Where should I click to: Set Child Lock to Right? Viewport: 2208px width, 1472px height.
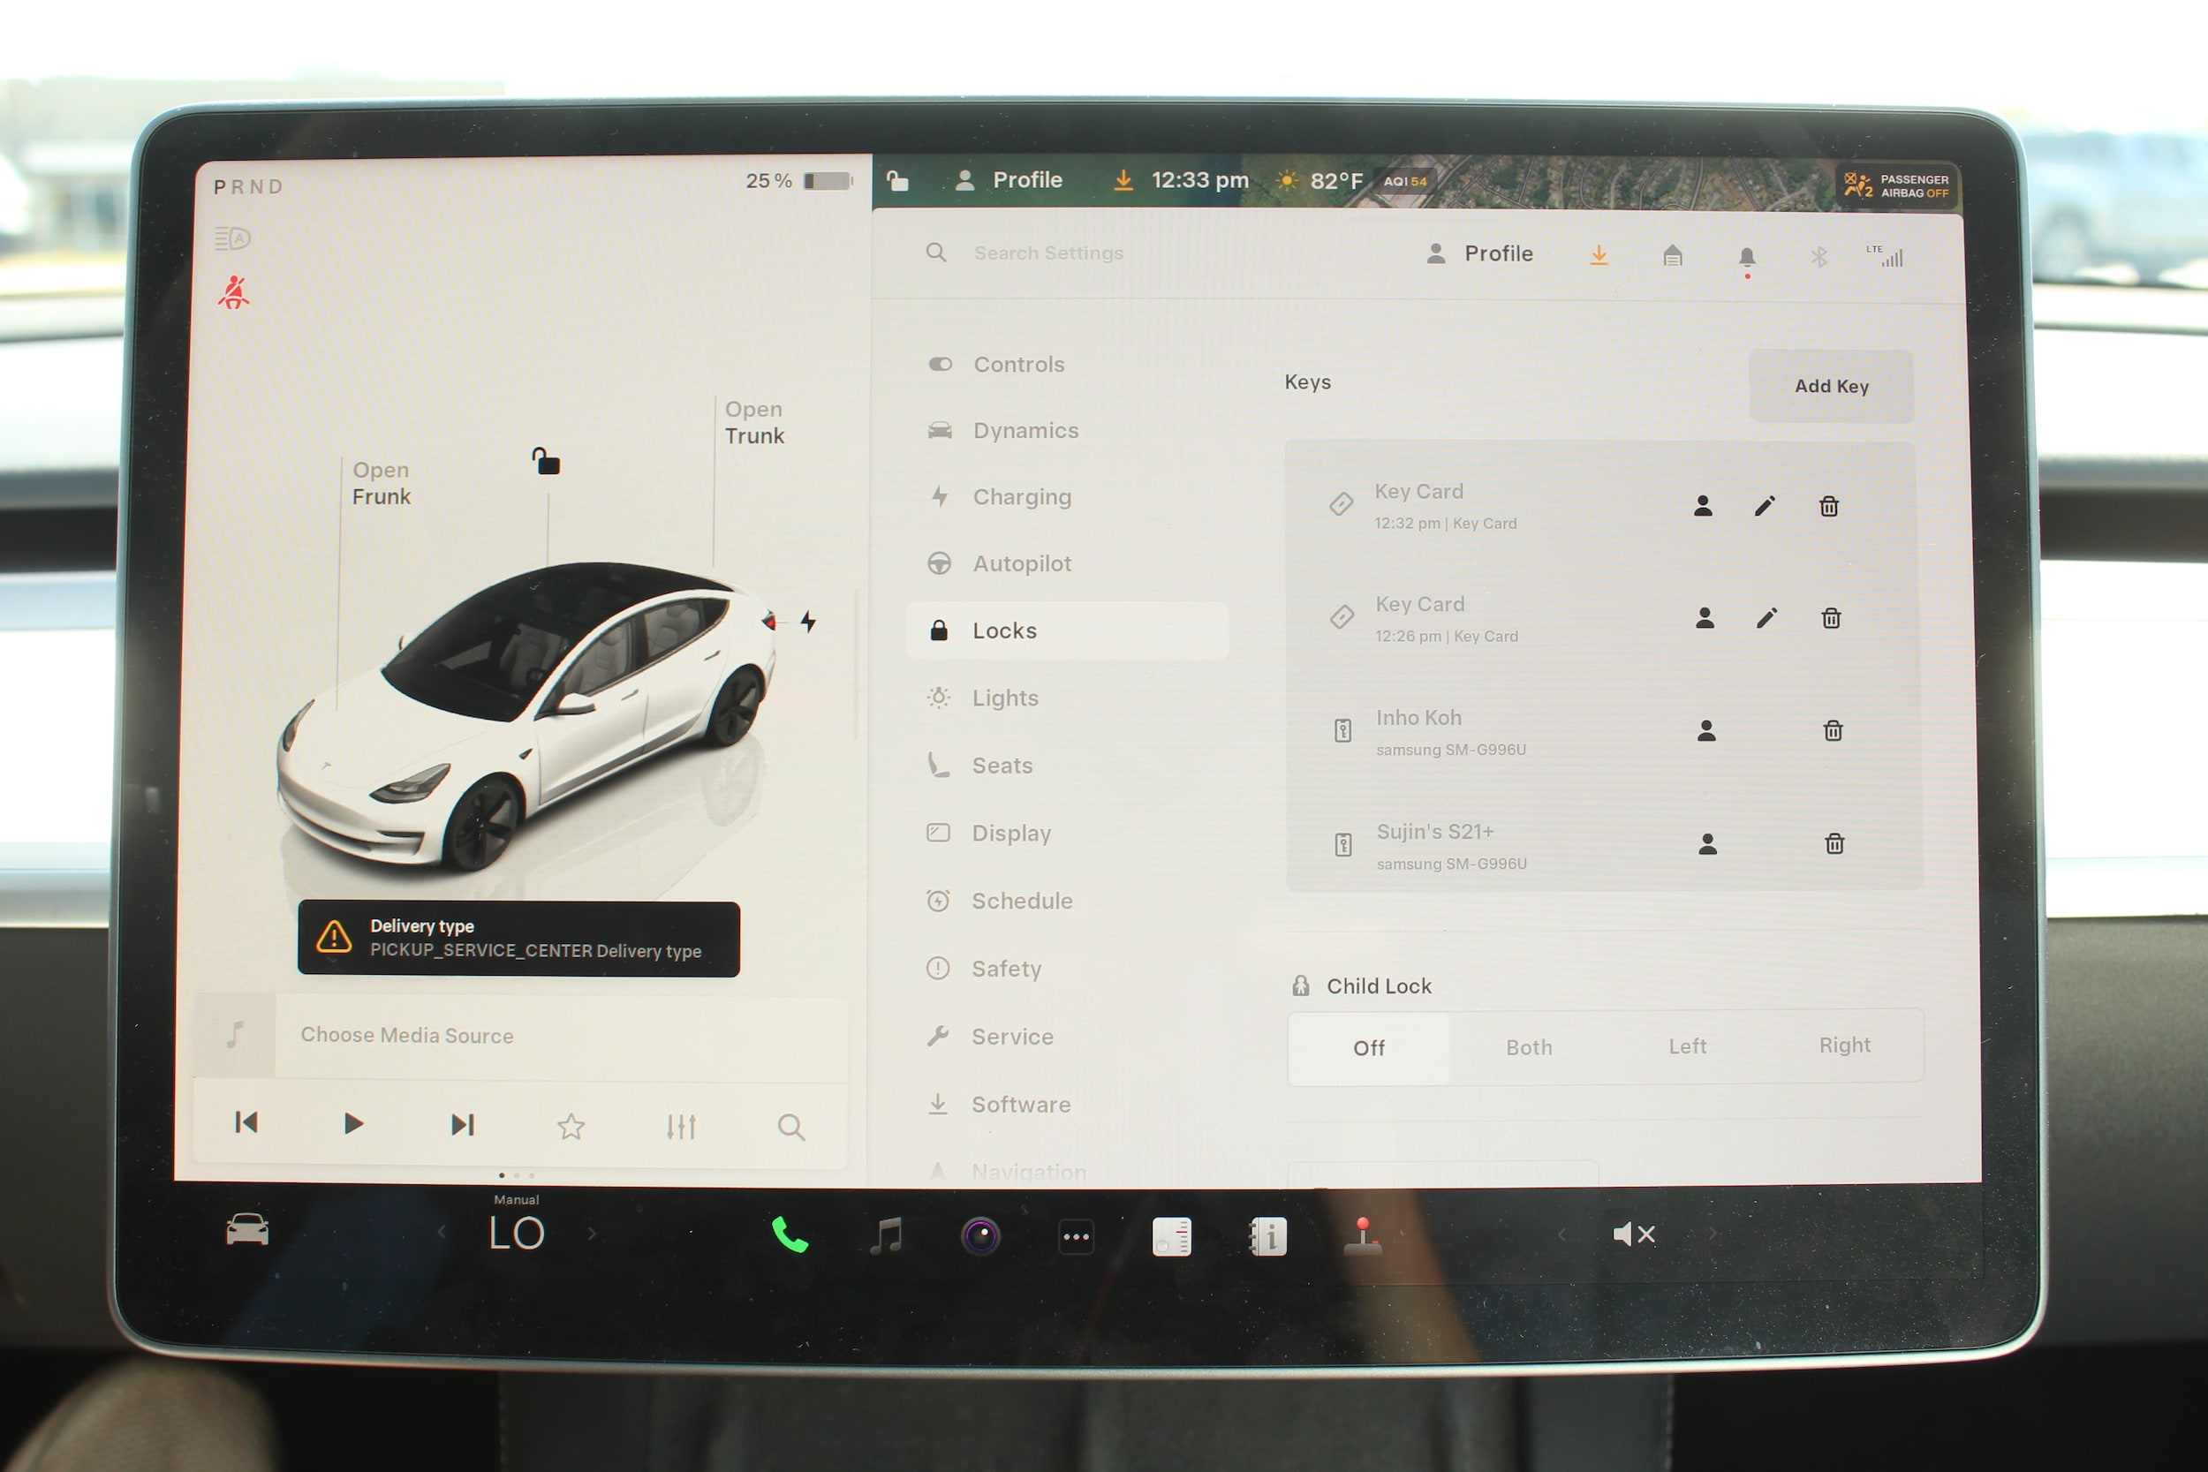click(x=1844, y=1045)
